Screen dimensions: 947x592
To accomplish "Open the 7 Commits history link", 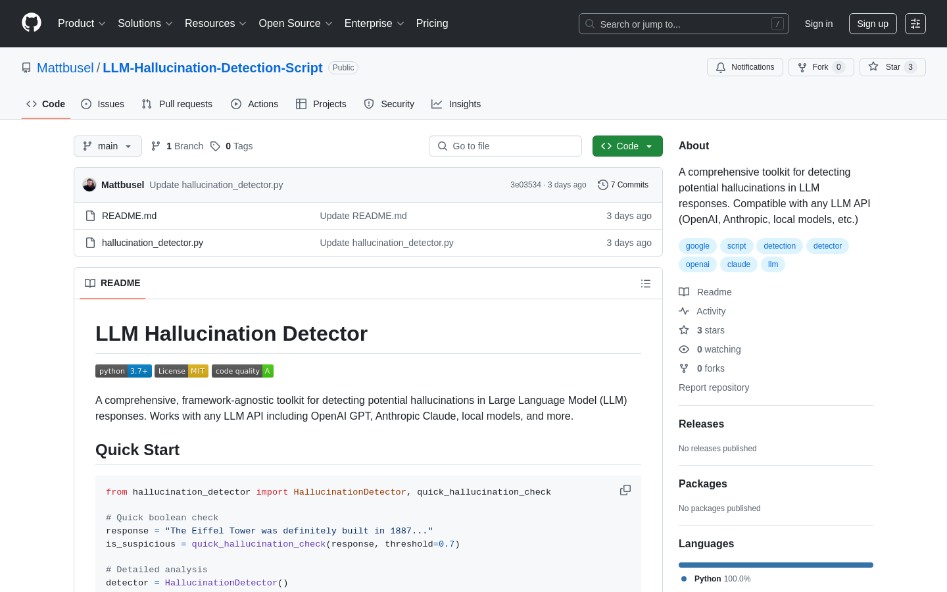I will click(623, 185).
